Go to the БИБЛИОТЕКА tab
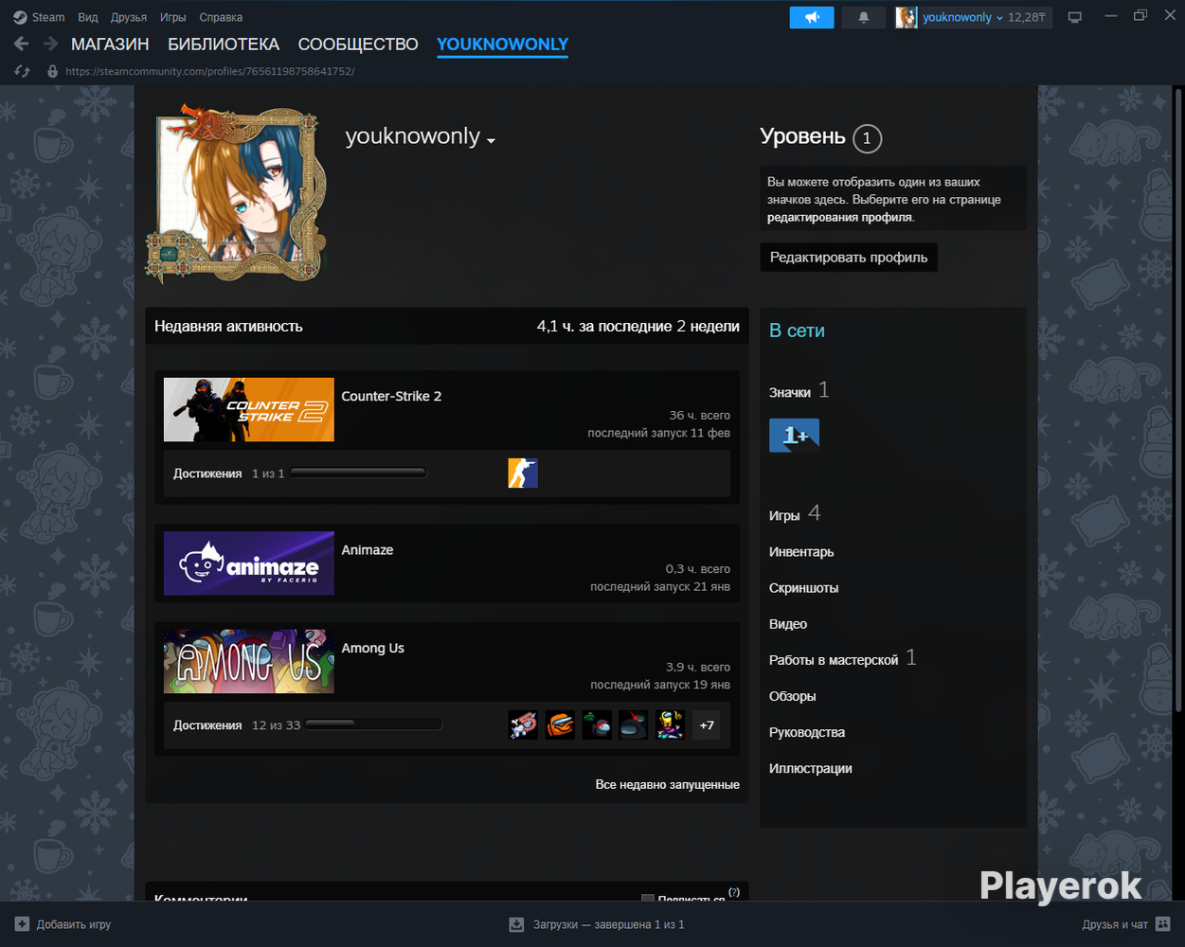This screenshot has width=1185, height=947. point(224,45)
